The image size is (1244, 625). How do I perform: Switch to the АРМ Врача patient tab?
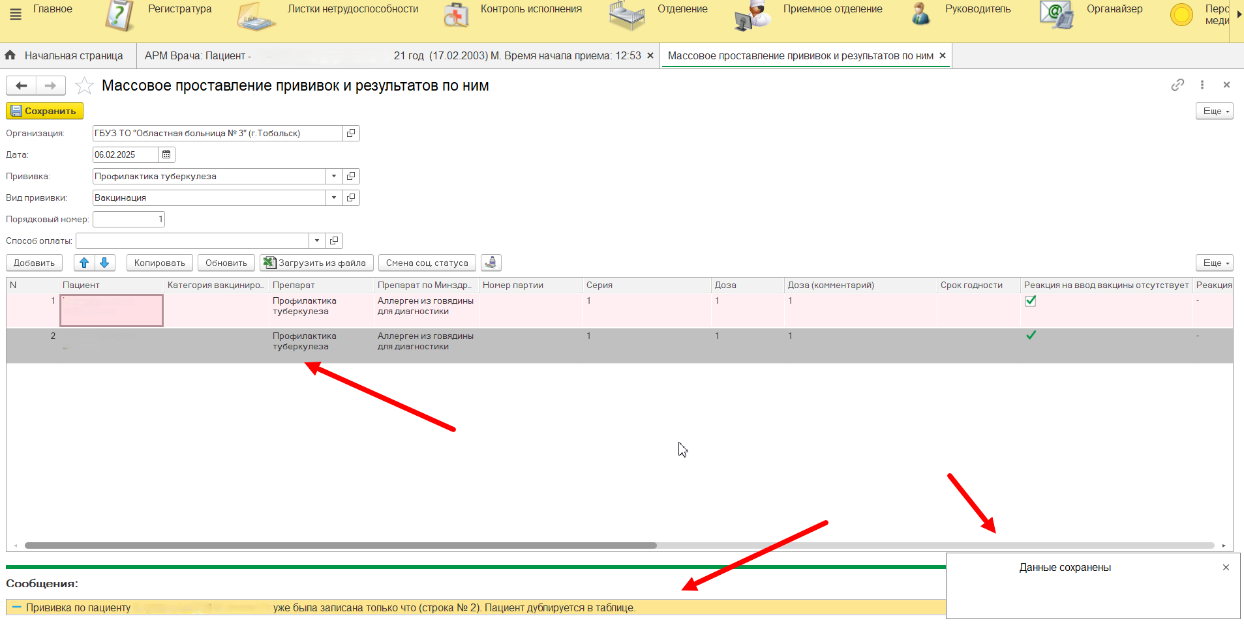coord(391,56)
